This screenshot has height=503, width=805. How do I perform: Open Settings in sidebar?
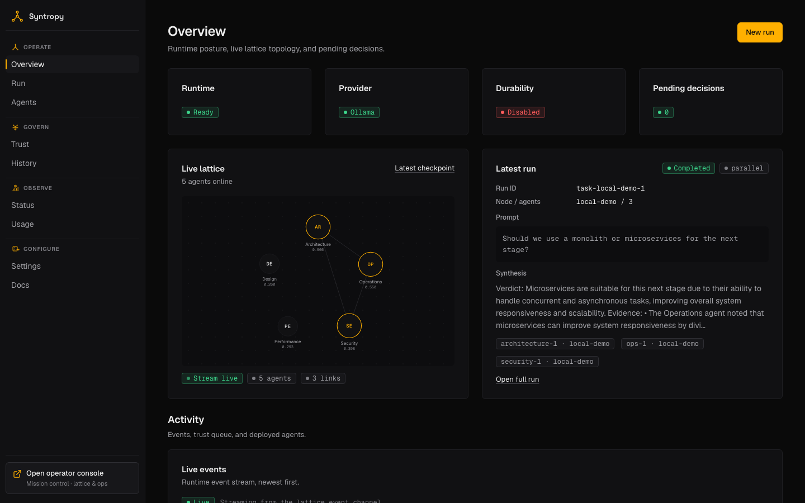coord(72,266)
